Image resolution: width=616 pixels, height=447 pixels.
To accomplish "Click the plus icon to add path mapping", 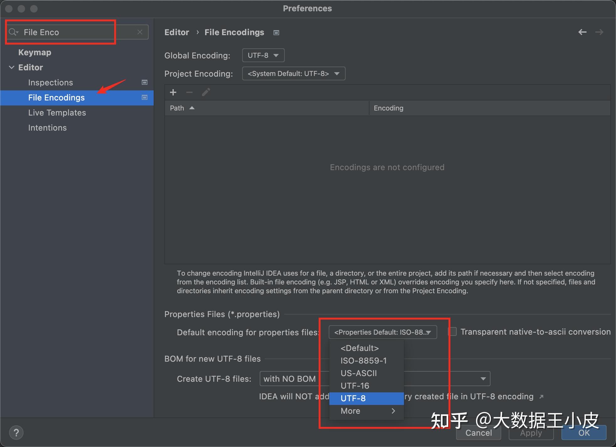I will coord(173,92).
